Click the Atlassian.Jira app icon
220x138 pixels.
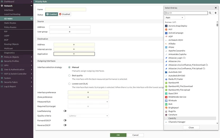click(166, 62)
